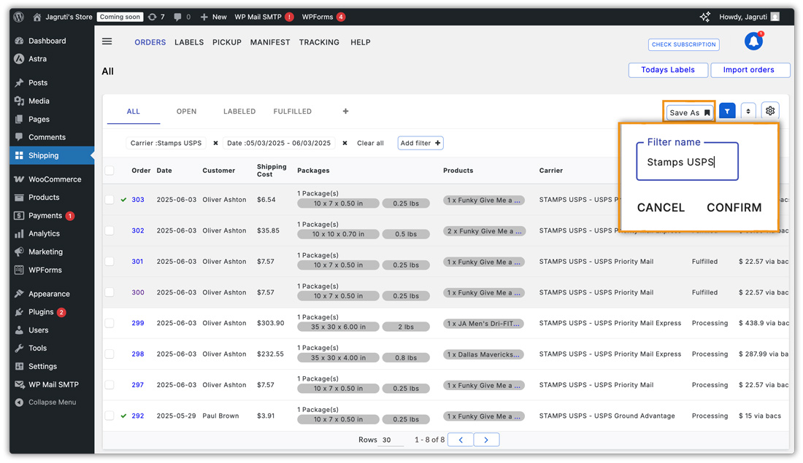Select checkbox for order 303
803x463 pixels.
pyautogui.click(x=109, y=200)
